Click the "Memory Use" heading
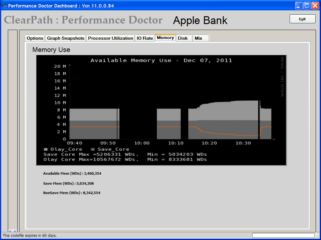 point(51,50)
